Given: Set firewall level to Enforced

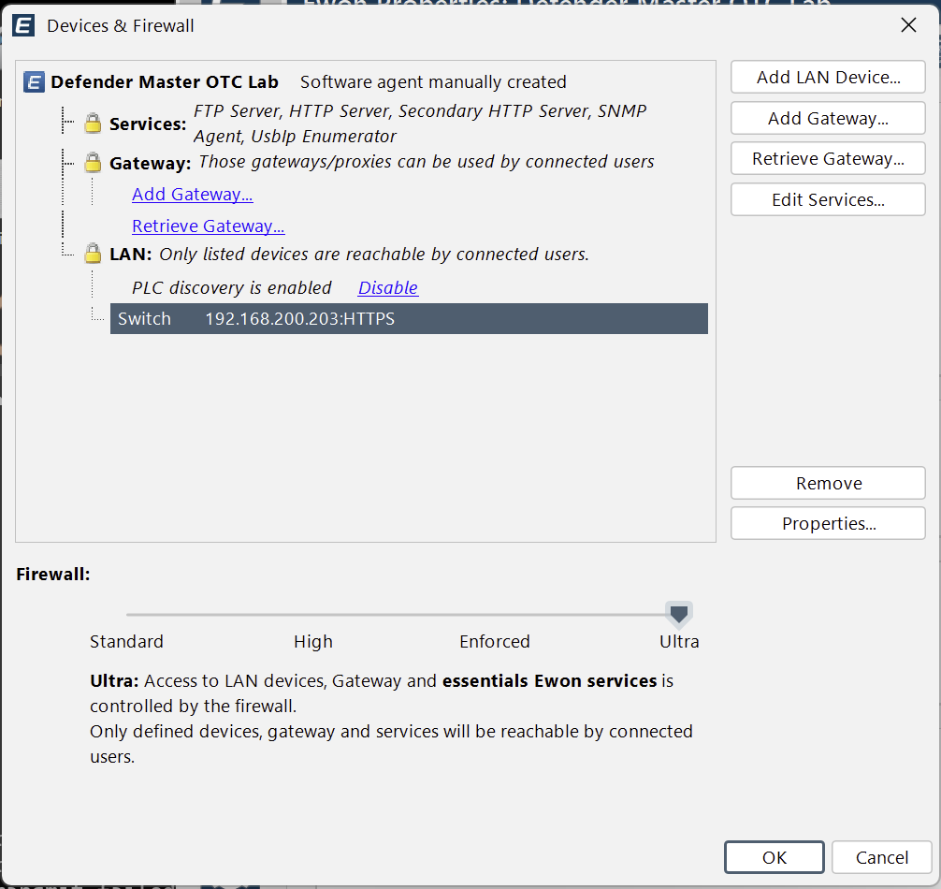Looking at the screenshot, I should click(x=495, y=642).
